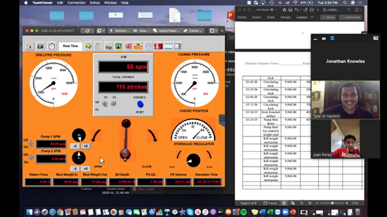Click the close choke curved arrow
Viewport: 387px width, 217px height.
152,135
